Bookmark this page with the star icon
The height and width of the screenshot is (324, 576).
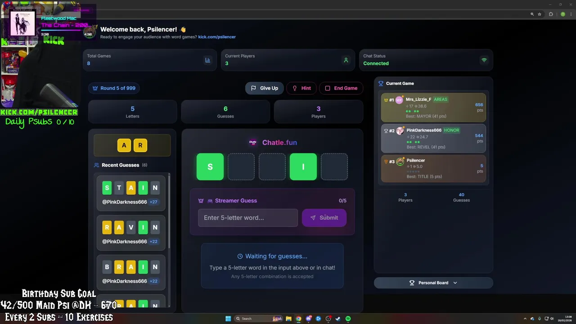point(540,14)
